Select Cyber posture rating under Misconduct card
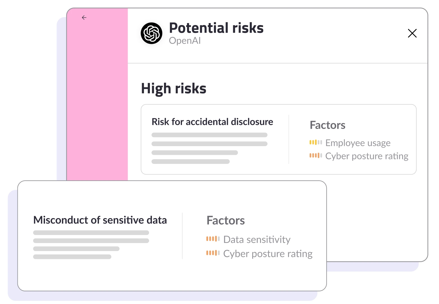Image resolution: width=439 pixels, height=304 pixels. 268,254
